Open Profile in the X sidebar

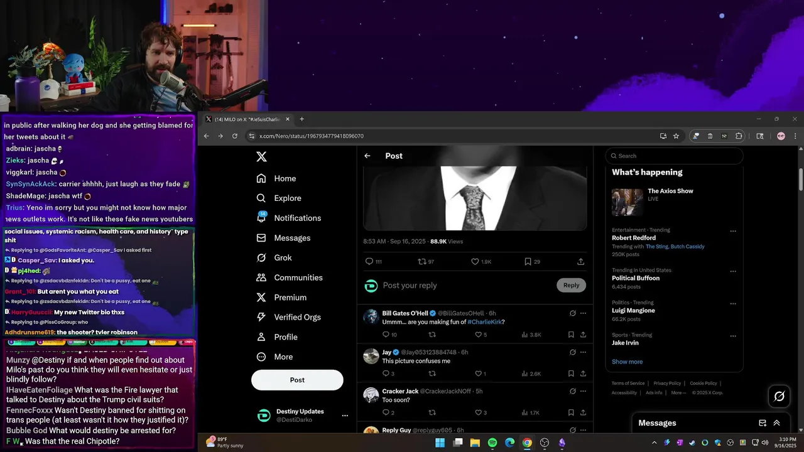coord(277,337)
